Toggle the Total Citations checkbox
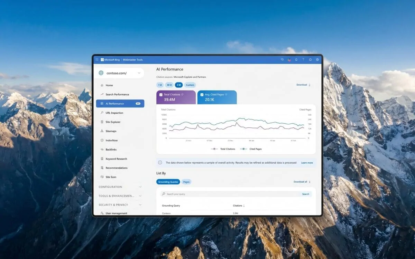This screenshot has width=415, height=259. [x=161, y=94]
